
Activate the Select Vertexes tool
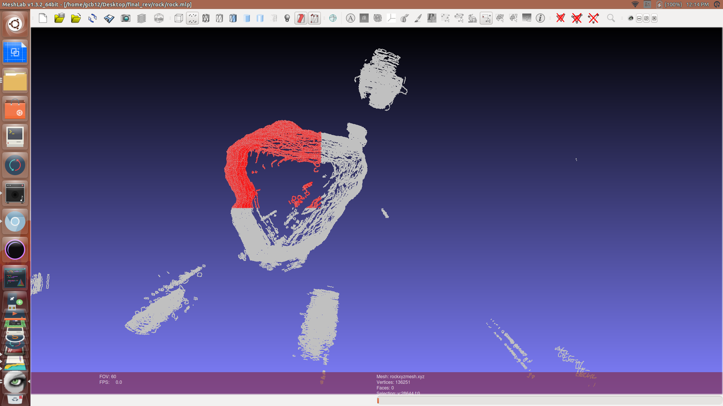486,18
